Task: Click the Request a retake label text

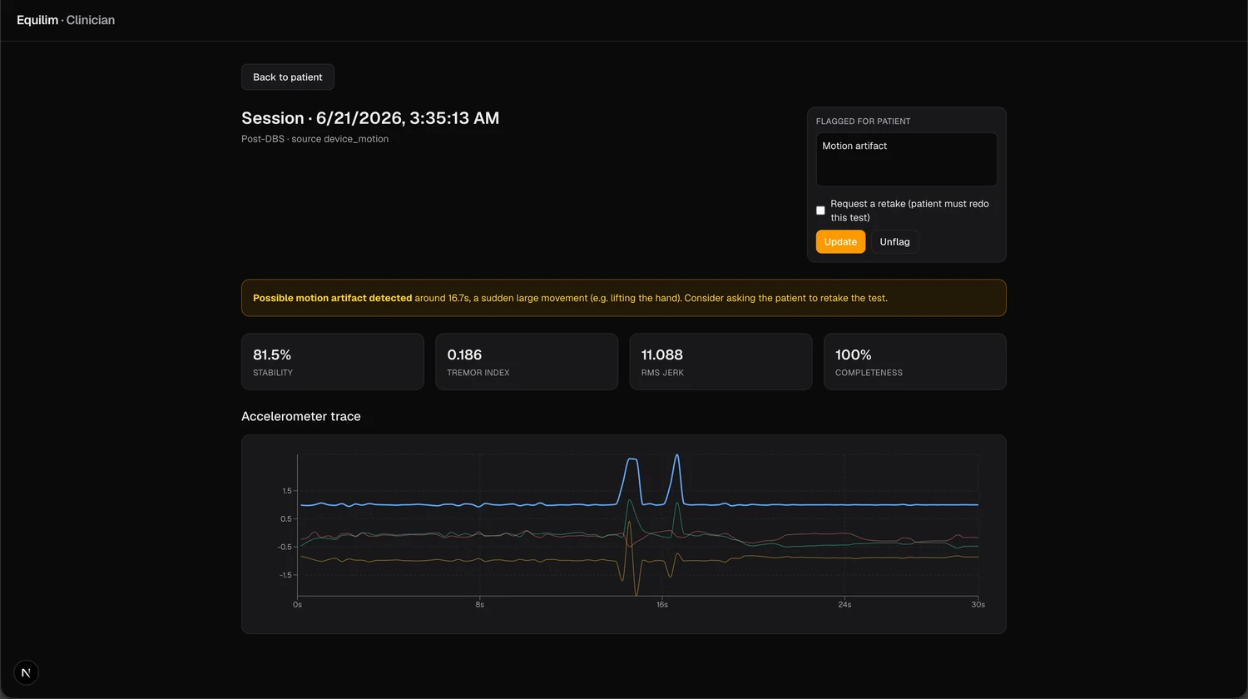Action: pos(909,211)
